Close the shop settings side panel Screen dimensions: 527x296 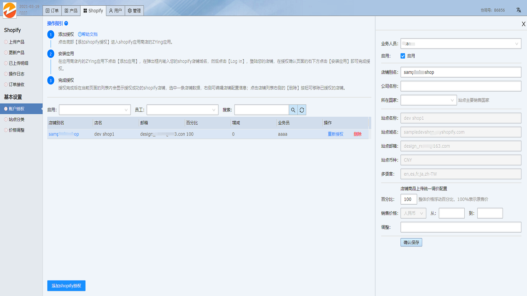[x=523, y=24]
